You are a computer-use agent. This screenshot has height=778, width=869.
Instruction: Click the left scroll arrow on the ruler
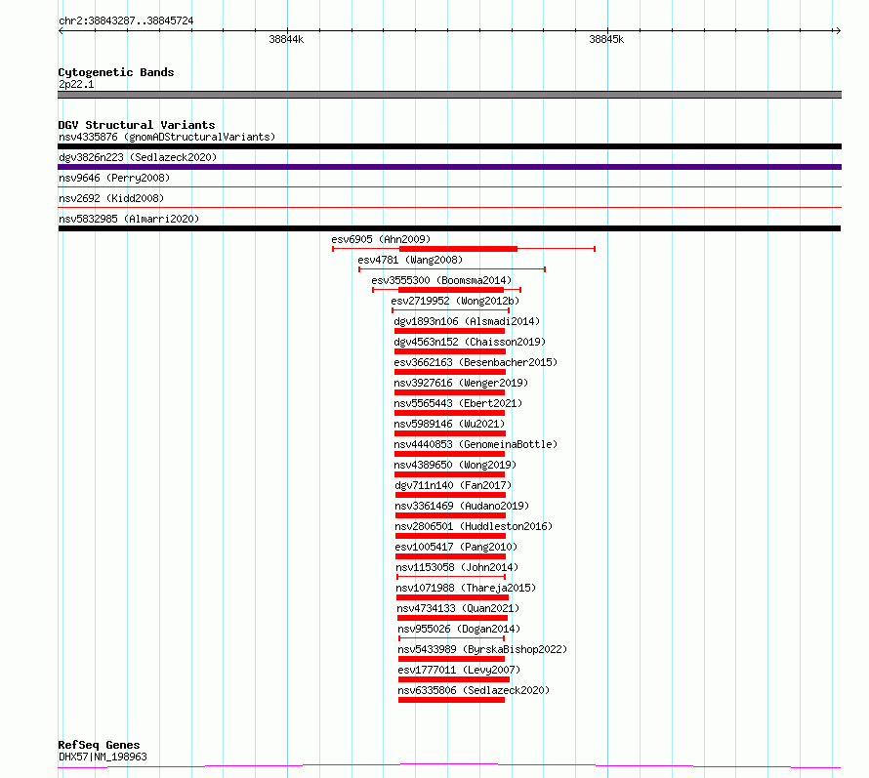coord(61,31)
